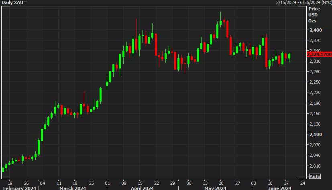Click the 2,280 price axis label
Screen dimensions: 332x190
tap(315, 72)
